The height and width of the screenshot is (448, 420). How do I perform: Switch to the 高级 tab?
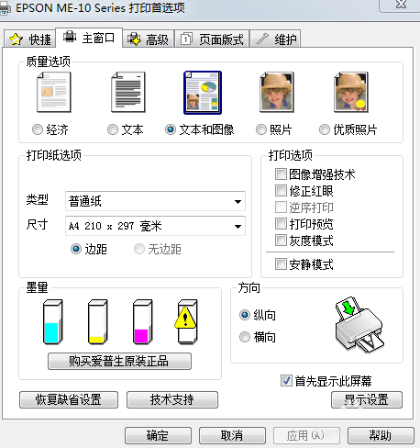(x=149, y=39)
